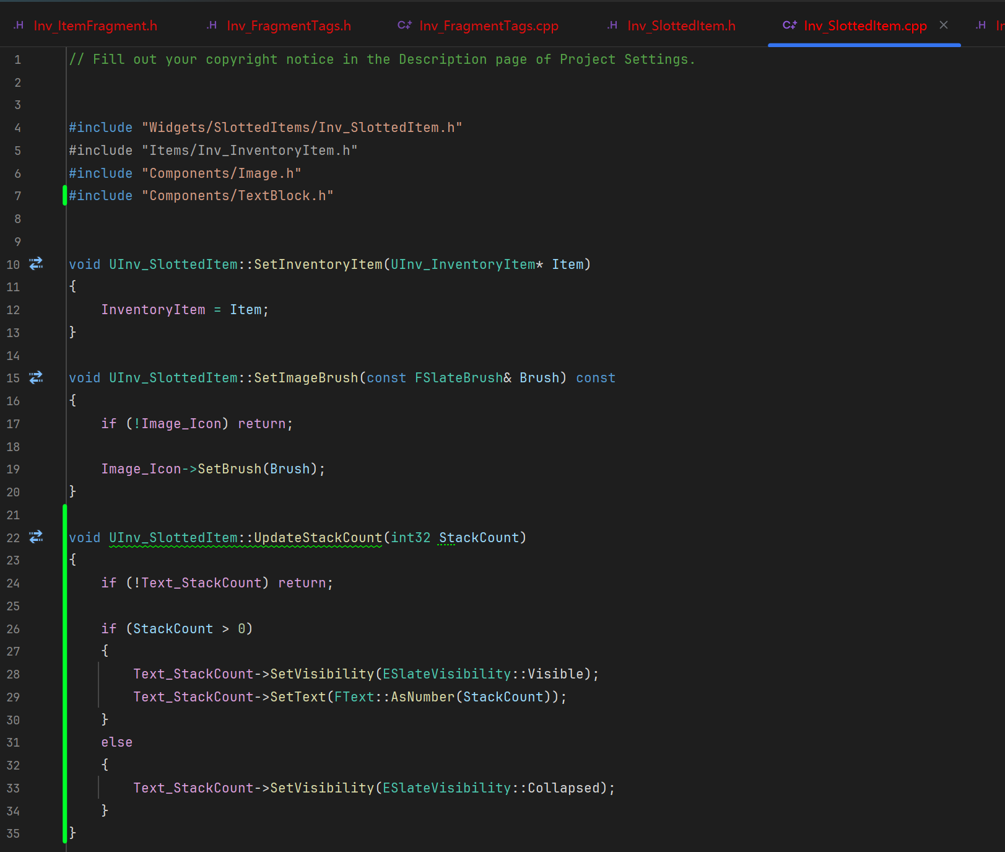Viewport: 1005px width, 852px height.
Task: Click line number 10 in the gutter
Action: 13,265
